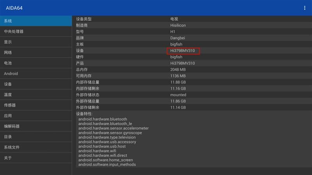Open the 编解码器 section

36,126
